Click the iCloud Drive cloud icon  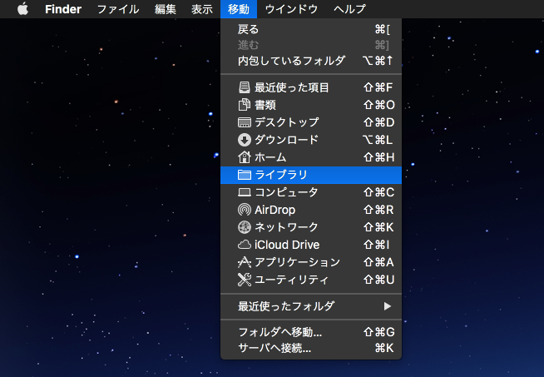[x=245, y=245]
